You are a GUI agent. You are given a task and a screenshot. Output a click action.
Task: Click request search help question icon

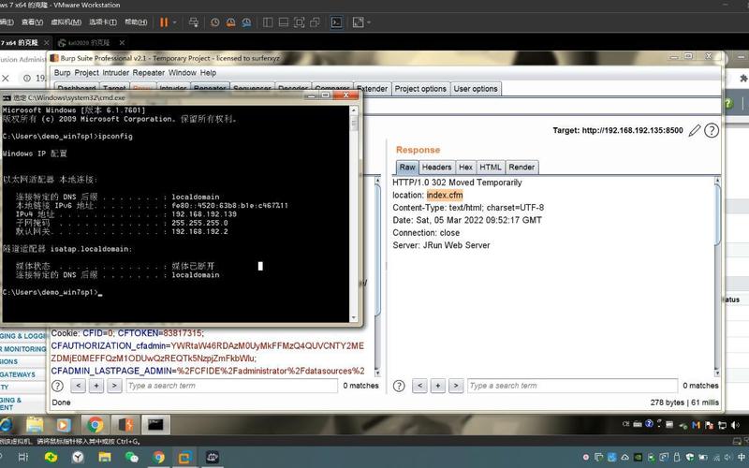point(57,386)
